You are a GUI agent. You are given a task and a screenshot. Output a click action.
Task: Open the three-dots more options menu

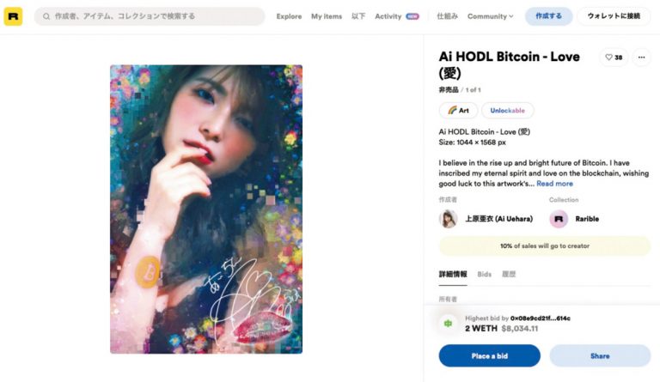642,58
